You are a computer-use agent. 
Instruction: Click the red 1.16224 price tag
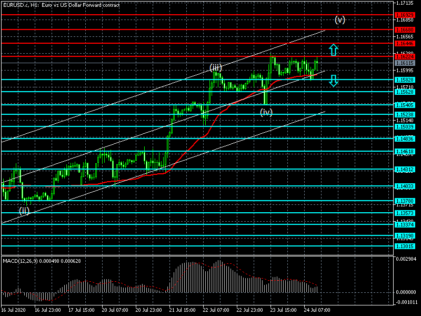[x=405, y=56]
